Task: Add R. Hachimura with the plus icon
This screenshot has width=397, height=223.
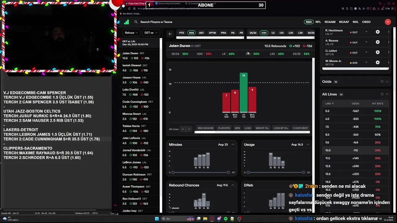Action: coord(377,32)
